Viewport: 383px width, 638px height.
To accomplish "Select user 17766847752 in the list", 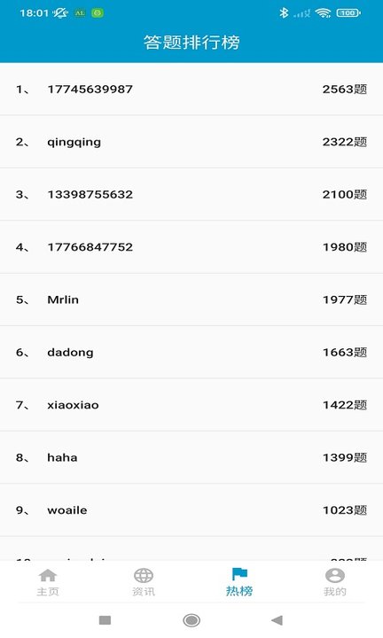I will point(191,247).
